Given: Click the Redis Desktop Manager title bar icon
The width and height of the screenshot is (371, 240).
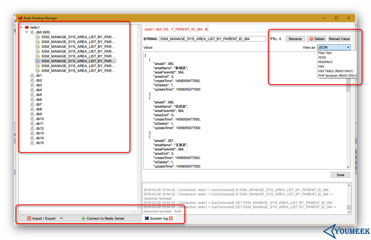Looking at the screenshot, I should [x=20, y=18].
